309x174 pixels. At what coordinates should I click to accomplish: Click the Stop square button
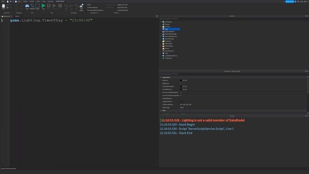60,6
